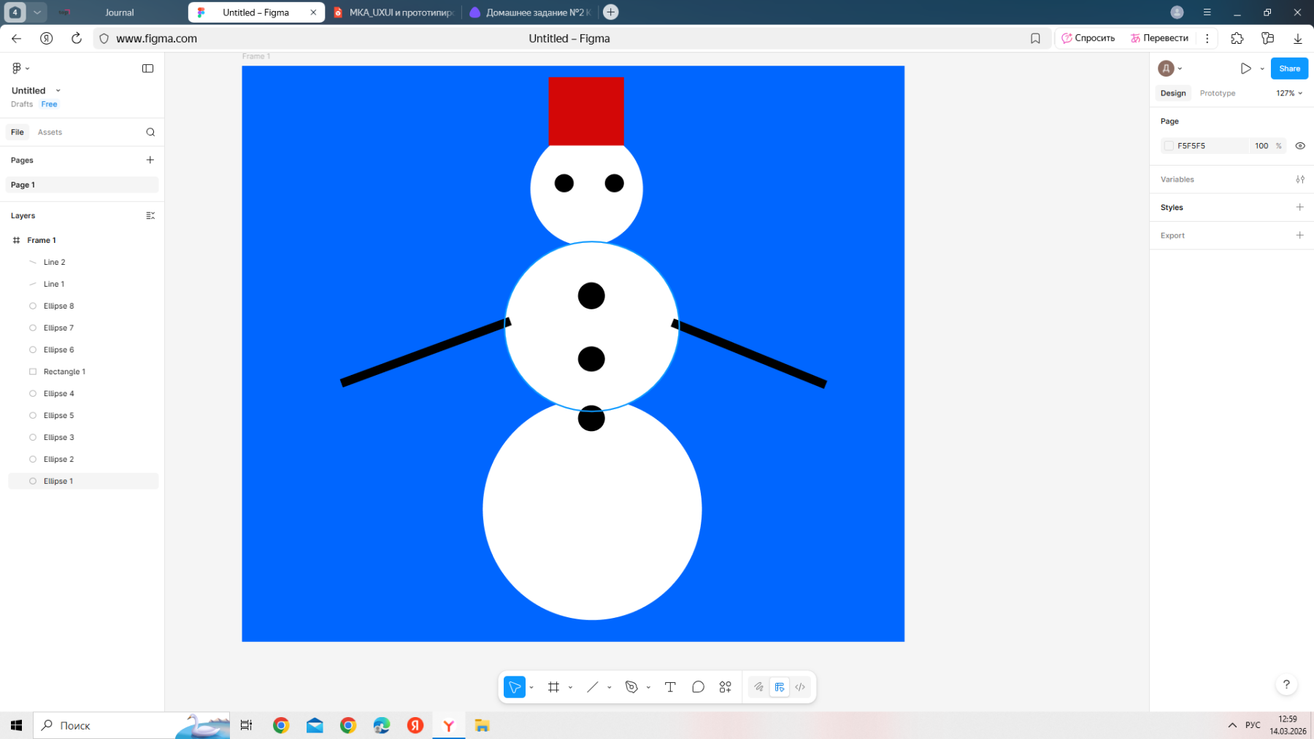Open Variables settings icon
1314x739 pixels.
tap(1300, 179)
